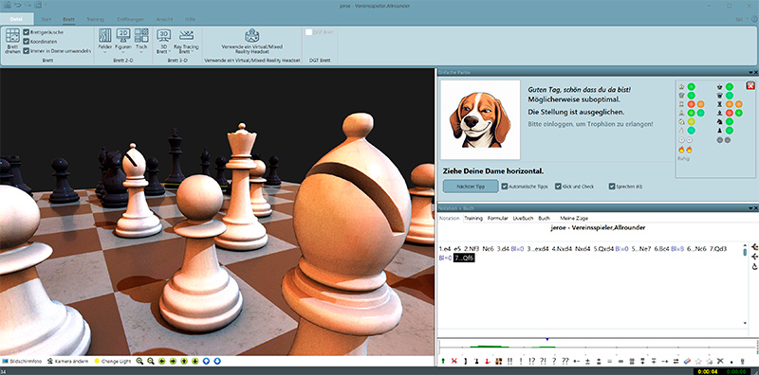
Task: Add the '??' blunder annotation
Action: click(x=565, y=361)
